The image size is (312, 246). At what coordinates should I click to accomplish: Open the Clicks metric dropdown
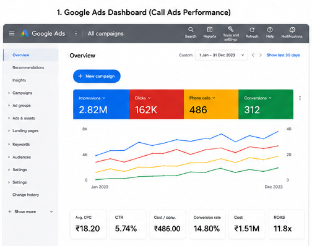click(142, 98)
